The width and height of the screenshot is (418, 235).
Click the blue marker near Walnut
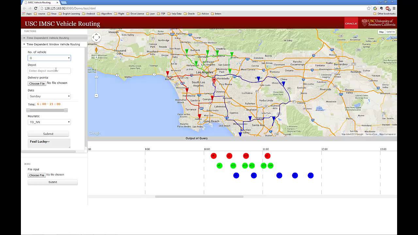coord(258,79)
